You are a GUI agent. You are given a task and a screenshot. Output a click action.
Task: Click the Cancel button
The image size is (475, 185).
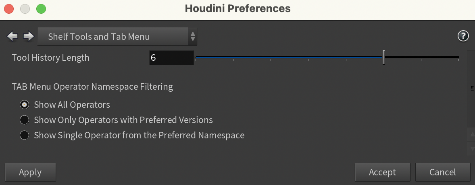coord(442,172)
